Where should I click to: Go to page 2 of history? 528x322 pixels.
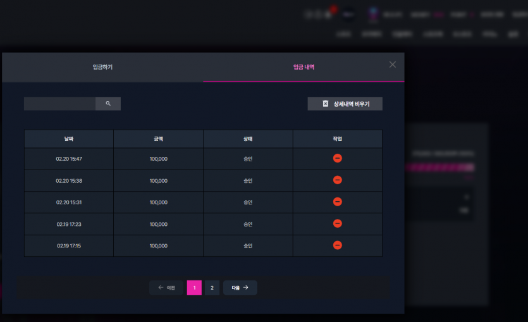pos(212,288)
